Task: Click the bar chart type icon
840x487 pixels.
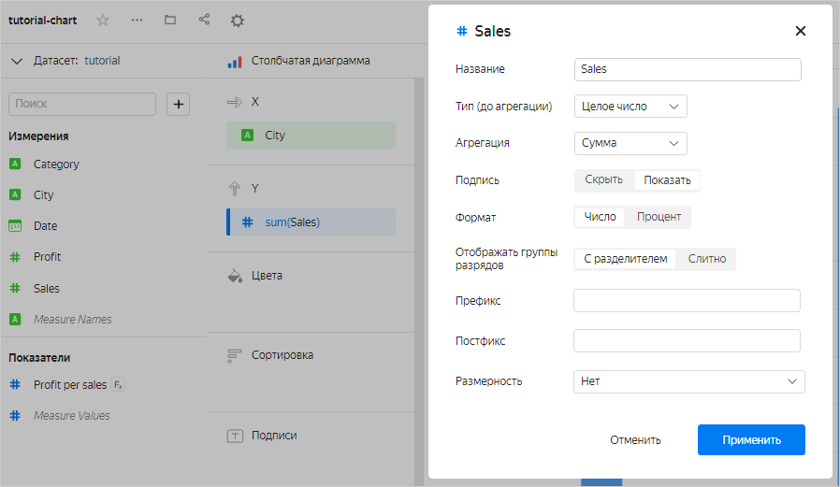Action: click(235, 62)
